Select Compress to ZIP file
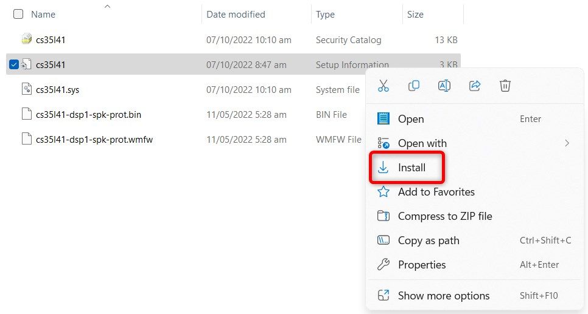Viewport: 588px width, 314px height. point(474,216)
